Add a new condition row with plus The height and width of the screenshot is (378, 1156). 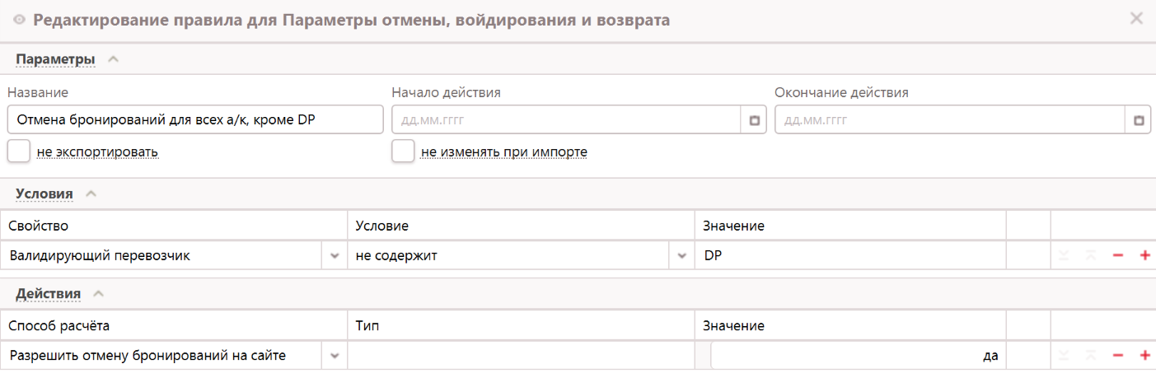[x=1144, y=256]
